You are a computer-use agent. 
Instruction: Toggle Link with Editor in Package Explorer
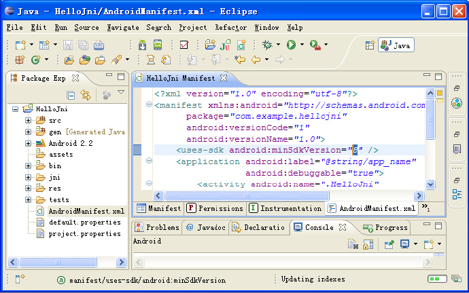coord(86,95)
